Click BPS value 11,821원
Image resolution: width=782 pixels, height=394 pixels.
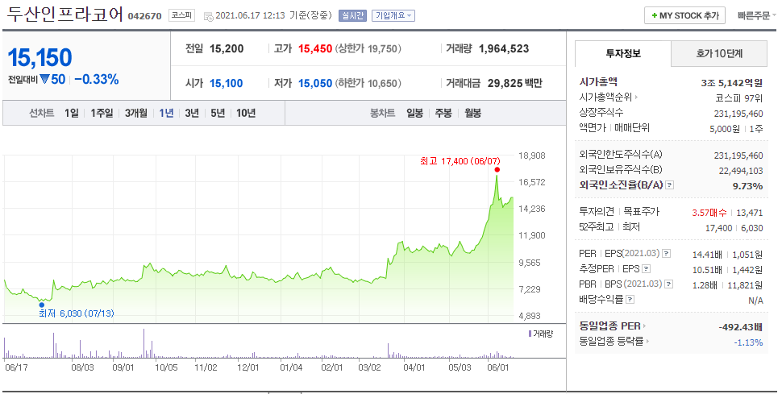(745, 285)
